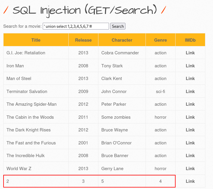Click the Character column header

tap(122, 40)
